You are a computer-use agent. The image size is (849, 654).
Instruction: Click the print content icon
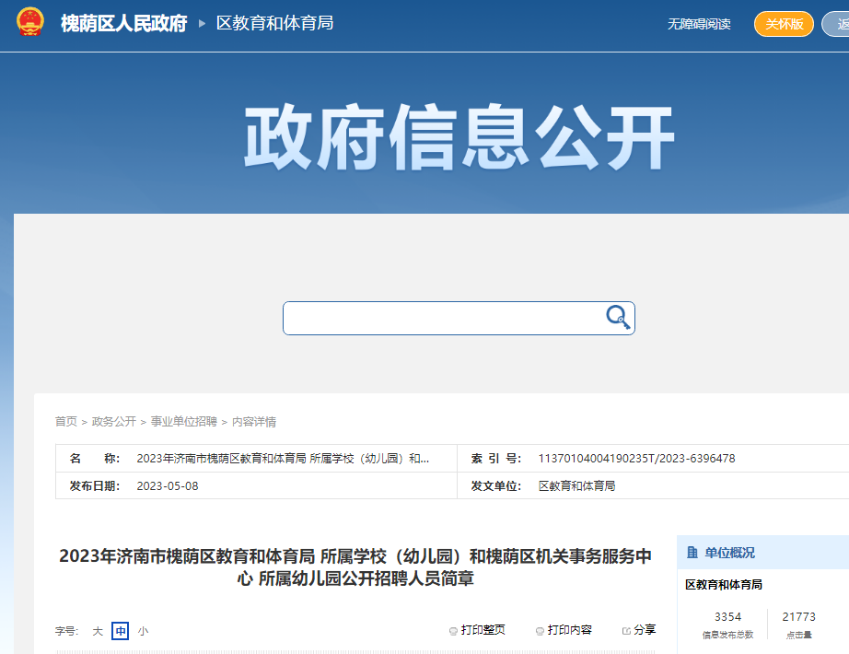click(x=540, y=631)
